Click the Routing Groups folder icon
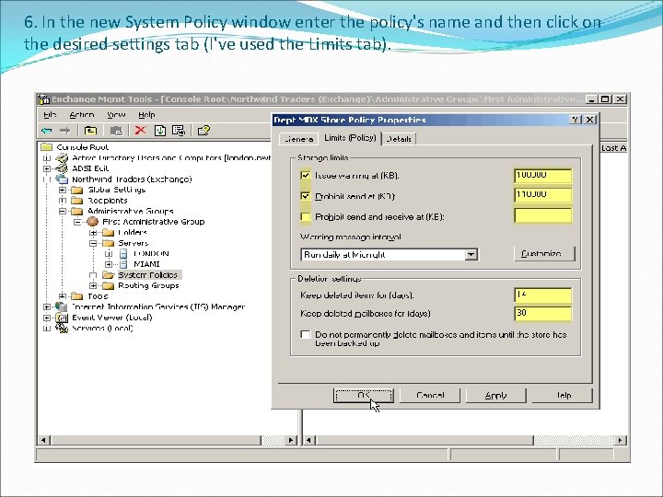The width and height of the screenshot is (663, 497). [109, 285]
